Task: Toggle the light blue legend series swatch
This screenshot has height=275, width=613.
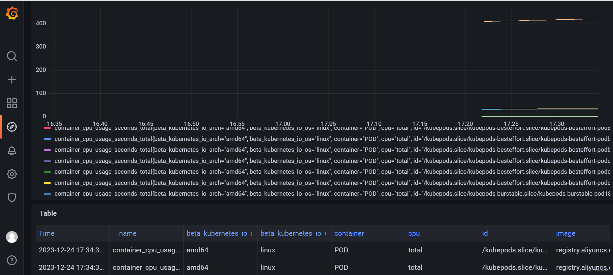Action: click(x=47, y=139)
